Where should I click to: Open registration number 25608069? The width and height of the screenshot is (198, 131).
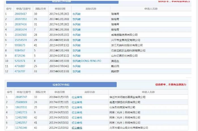[x=21, y=102]
